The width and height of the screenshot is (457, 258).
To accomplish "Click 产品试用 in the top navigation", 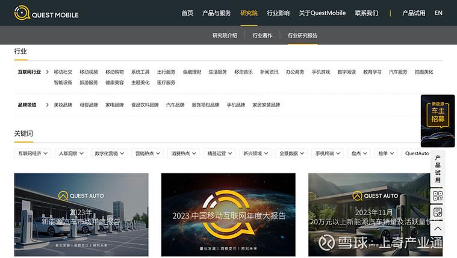I will click(x=414, y=13).
